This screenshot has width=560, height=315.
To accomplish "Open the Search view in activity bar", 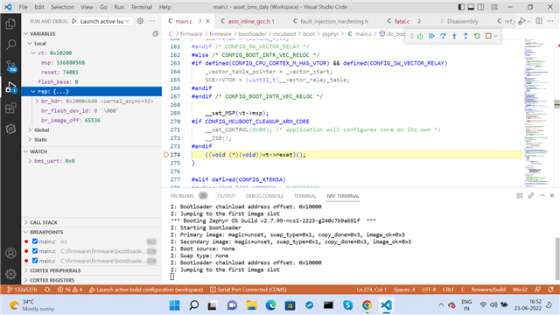I will click(x=10, y=45).
